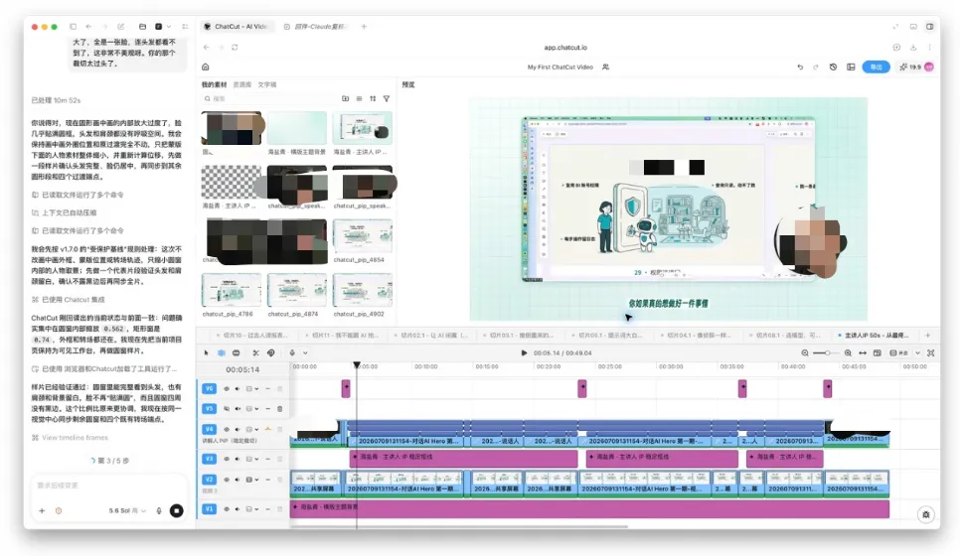This screenshot has width=960, height=556.
Task: Click the fit-to-width double arrow icon
Action: (863, 352)
